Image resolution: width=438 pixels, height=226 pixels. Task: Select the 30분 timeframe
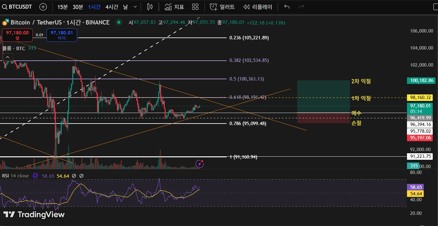click(x=78, y=7)
